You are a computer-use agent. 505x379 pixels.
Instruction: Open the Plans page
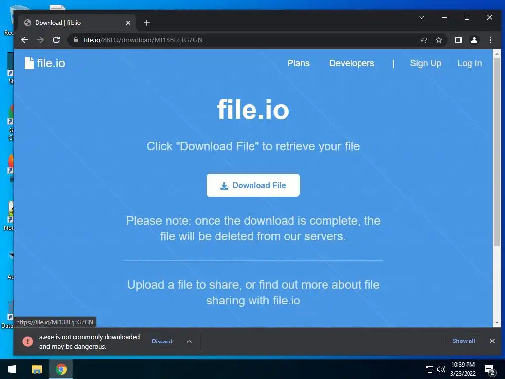click(298, 63)
